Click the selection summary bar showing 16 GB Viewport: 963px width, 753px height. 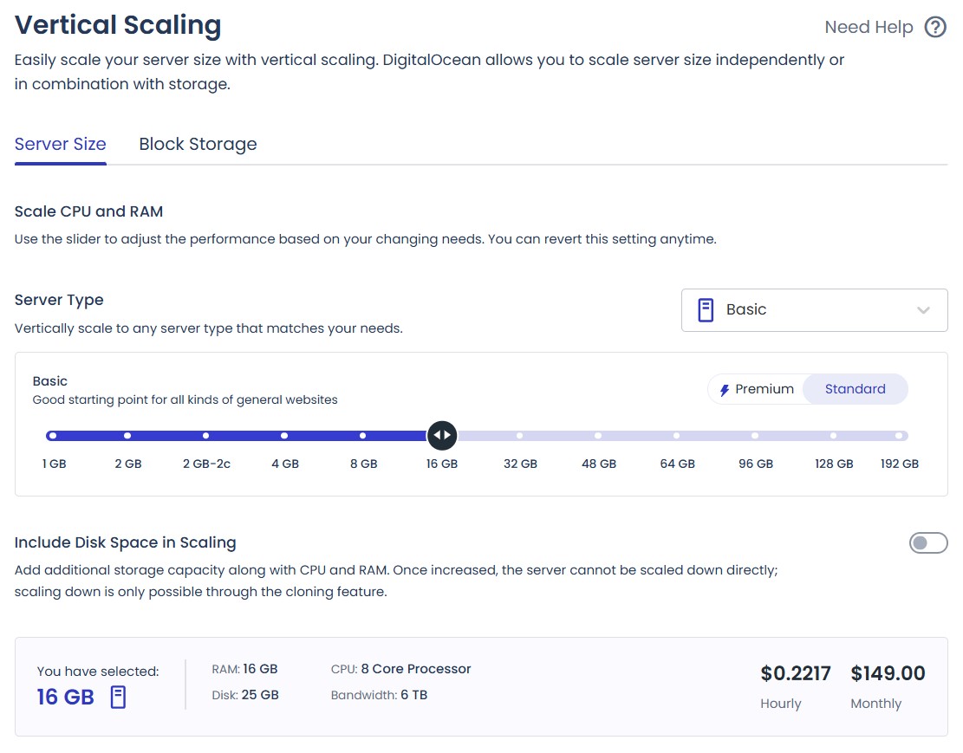481,686
